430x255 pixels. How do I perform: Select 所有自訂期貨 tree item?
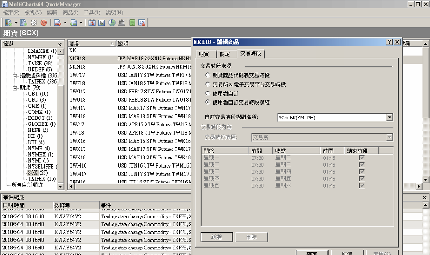point(27,185)
